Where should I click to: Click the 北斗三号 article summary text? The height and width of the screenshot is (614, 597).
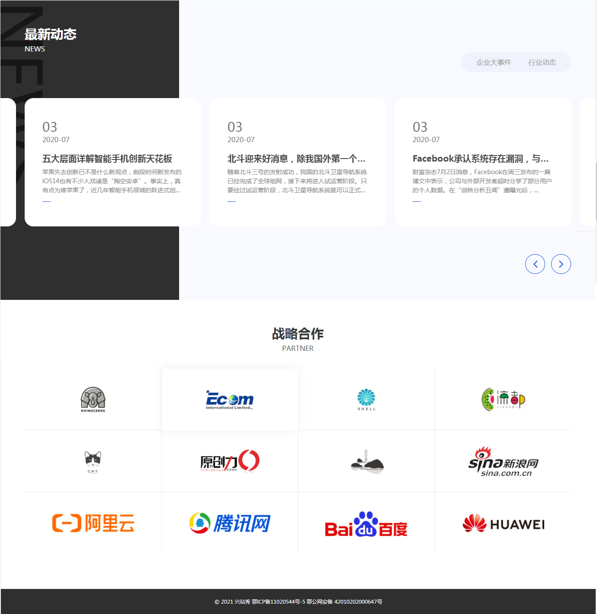(x=297, y=181)
